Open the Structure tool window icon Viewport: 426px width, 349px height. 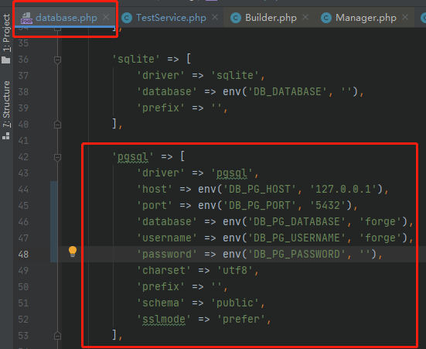pos(5,135)
